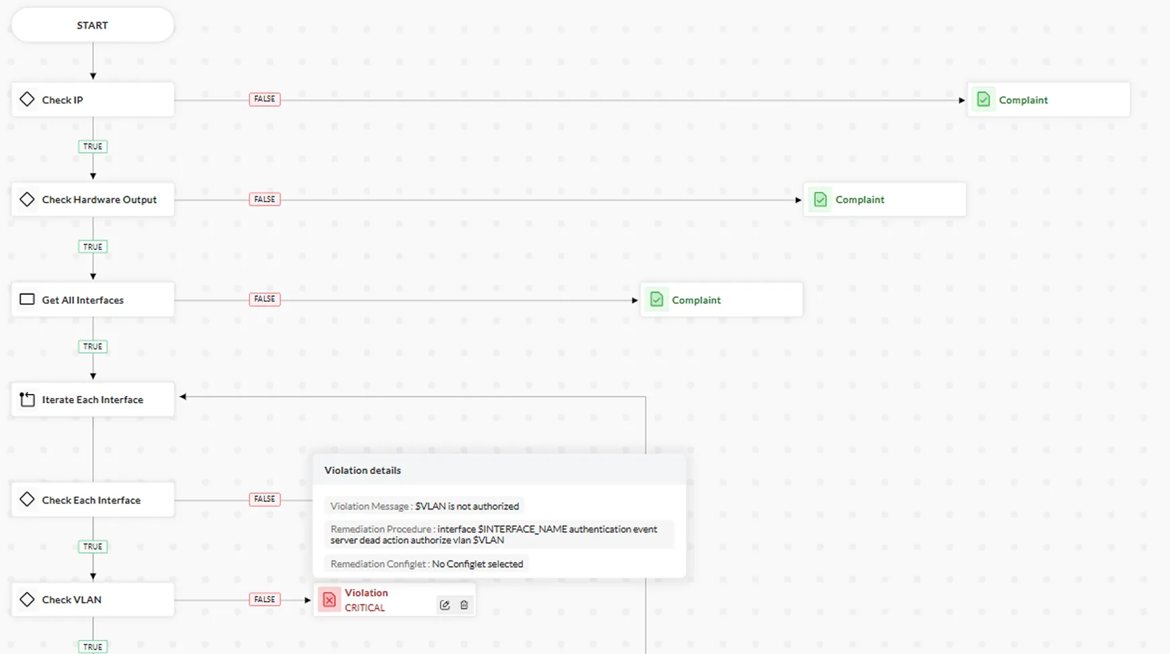The width and height of the screenshot is (1170, 654).
Task: Select the Check Each Interface node
Action: coord(92,499)
